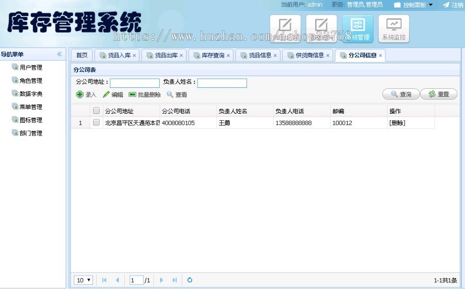The height and width of the screenshot is (289, 465).
Task: Click the 北京昌平区天通苑 address cell
Action: click(131, 123)
